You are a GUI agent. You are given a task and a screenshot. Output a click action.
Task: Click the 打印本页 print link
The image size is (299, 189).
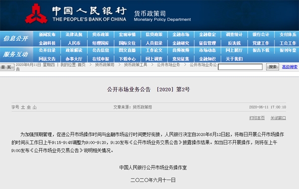pos(257,118)
